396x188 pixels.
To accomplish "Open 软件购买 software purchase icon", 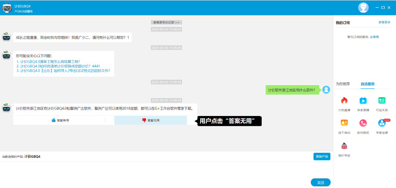I will click(363, 123).
